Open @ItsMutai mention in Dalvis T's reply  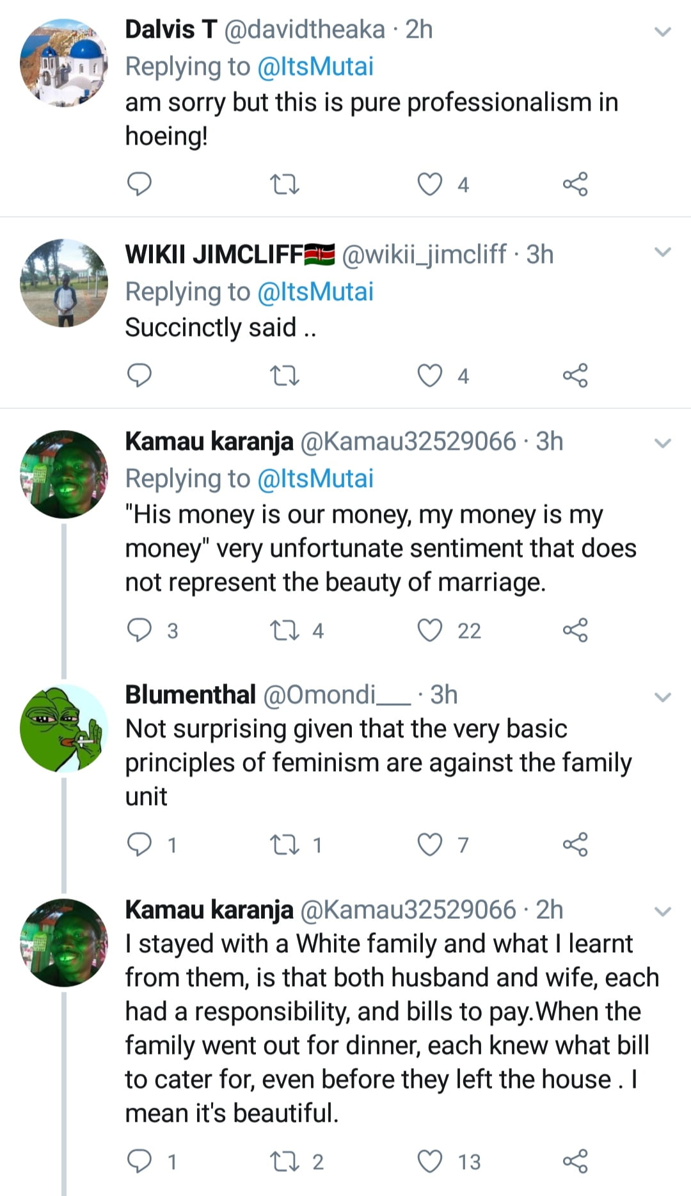pyautogui.click(x=315, y=67)
